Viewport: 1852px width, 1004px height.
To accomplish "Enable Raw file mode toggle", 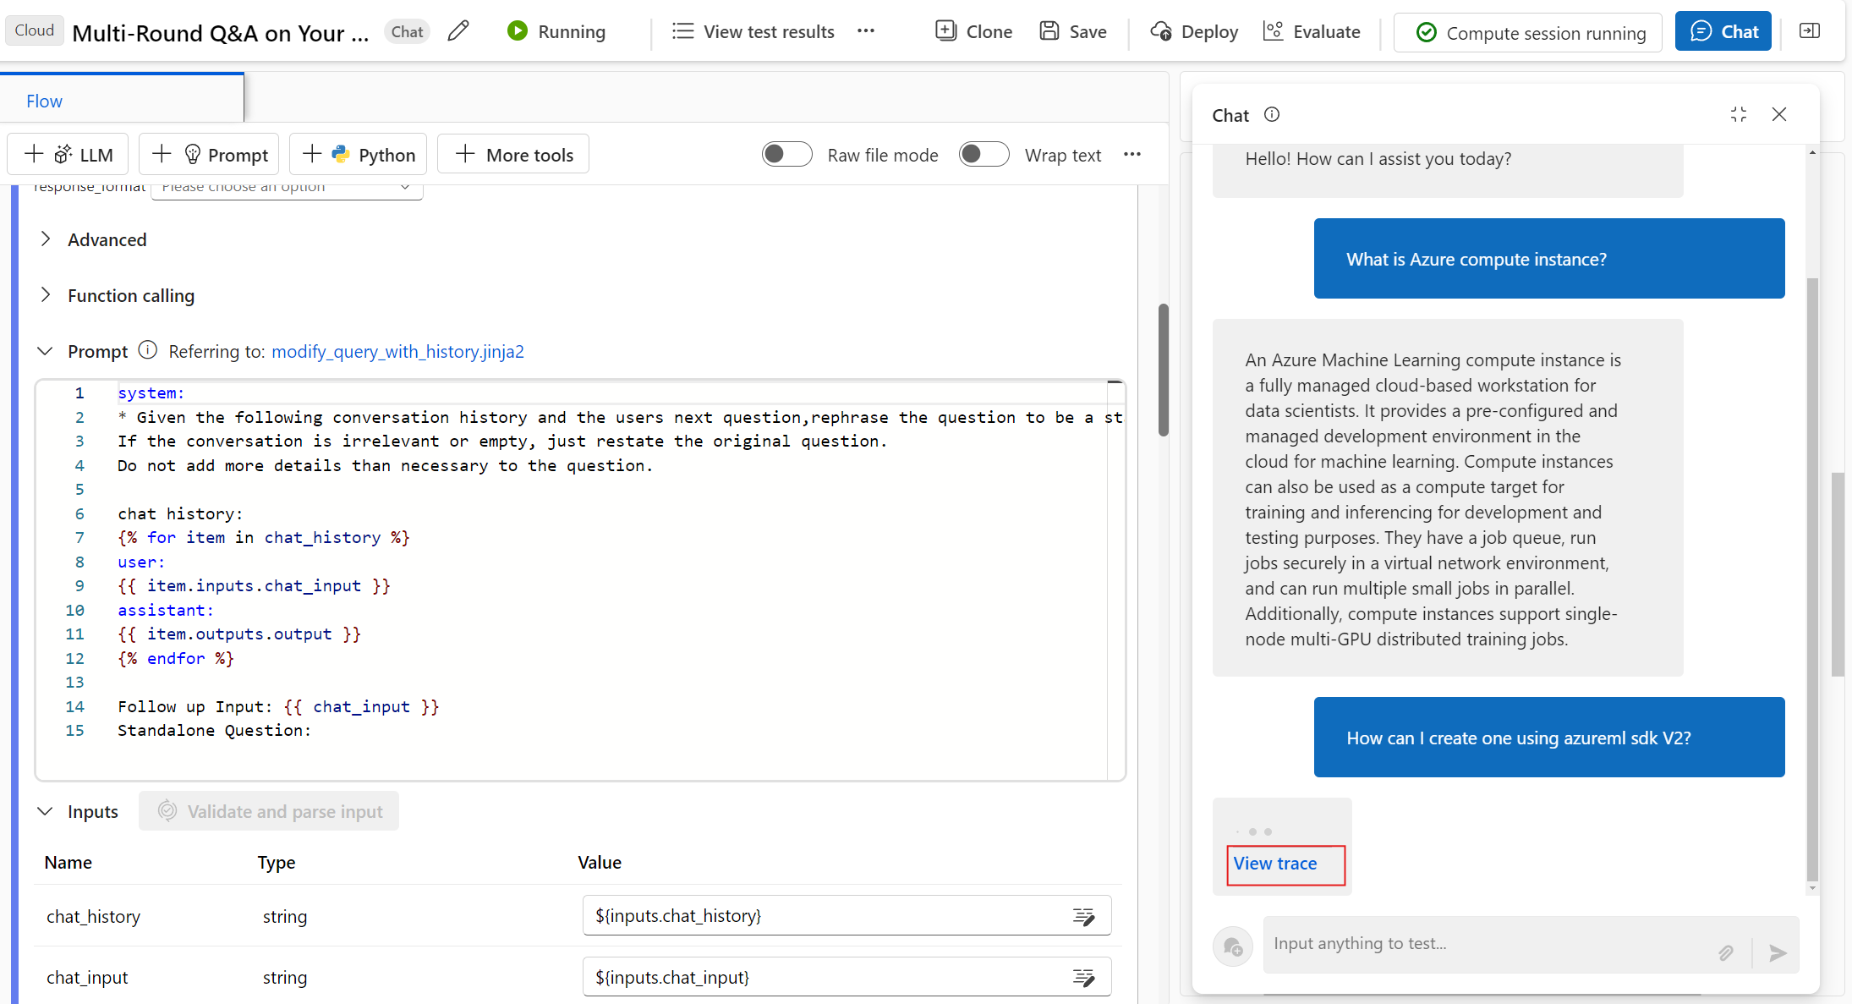I will pyautogui.click(x=786, y=155).
